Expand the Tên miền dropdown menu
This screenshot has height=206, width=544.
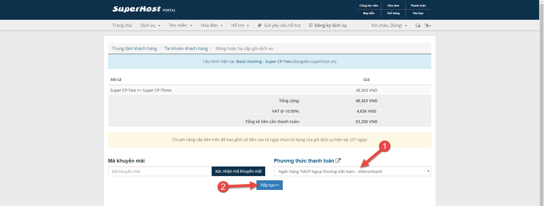[x=180, y=25]
